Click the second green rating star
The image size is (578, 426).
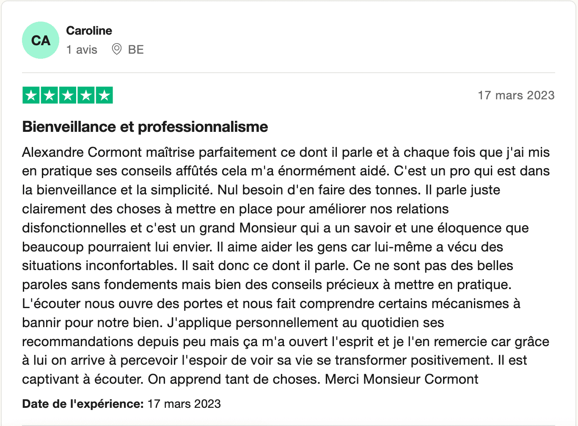(x=49, y=95)
